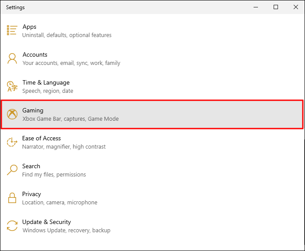Image resolution: width=305 pixels, height=251 pixels.
Task: Select the Time & Language label
Action: click(46, 83)
